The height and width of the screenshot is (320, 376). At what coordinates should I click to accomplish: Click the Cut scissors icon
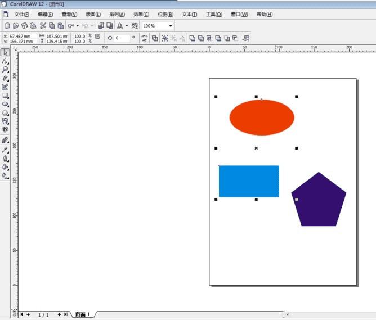coord(43,26)
